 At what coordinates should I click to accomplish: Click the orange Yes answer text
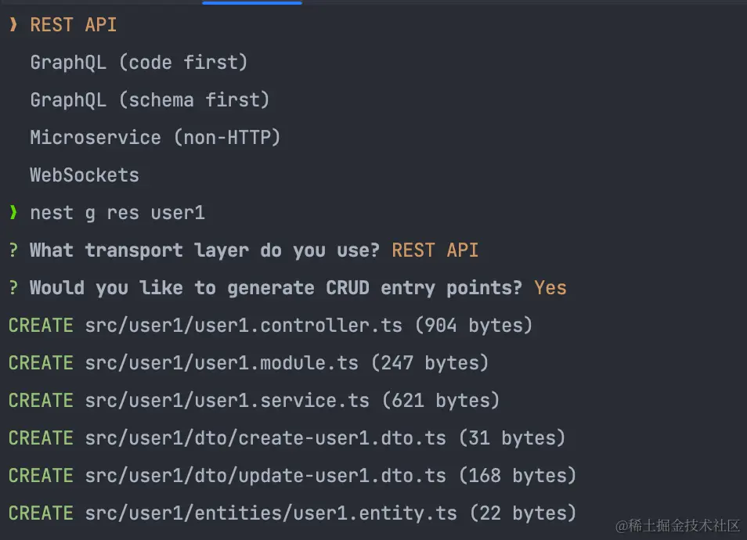pyautogui.click(x=550, y=288)
